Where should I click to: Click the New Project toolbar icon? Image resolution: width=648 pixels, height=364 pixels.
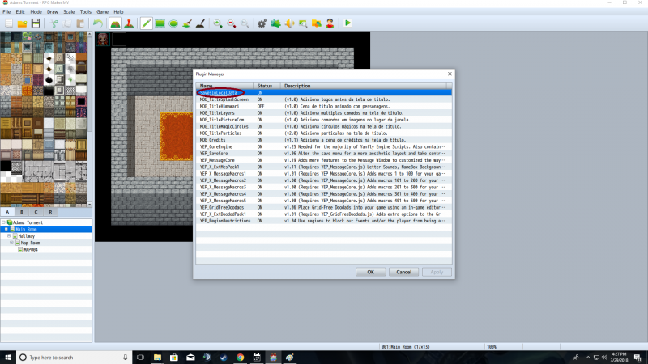(9, 23)
